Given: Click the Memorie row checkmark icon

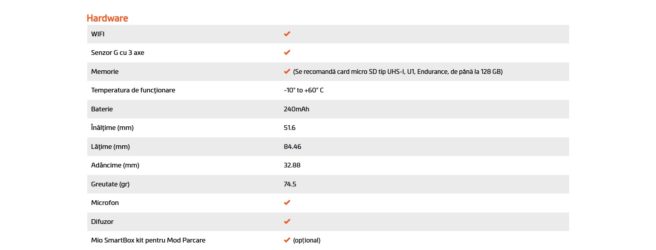Looking at the screenshot, I should pyautogui.click(x=287, y=71).
